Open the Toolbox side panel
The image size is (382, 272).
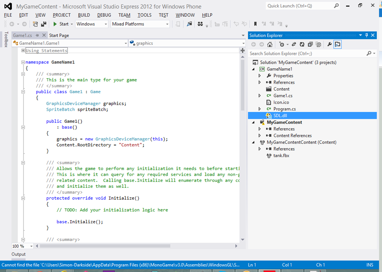6,39
